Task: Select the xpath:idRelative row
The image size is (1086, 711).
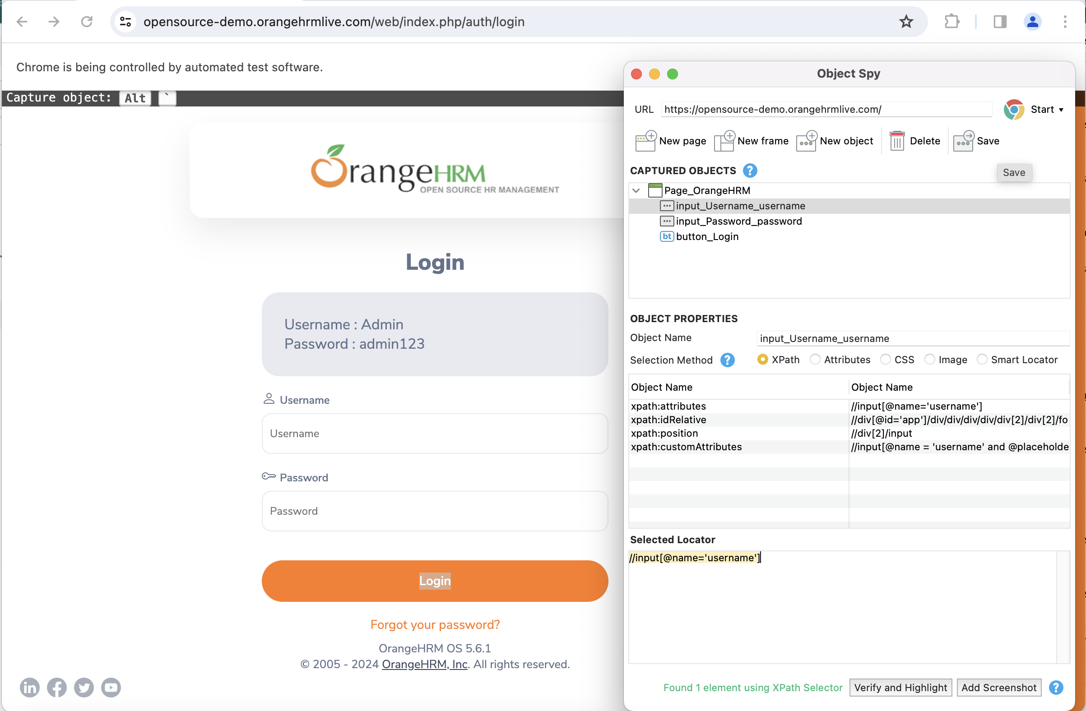Action: tap(849, 420)
